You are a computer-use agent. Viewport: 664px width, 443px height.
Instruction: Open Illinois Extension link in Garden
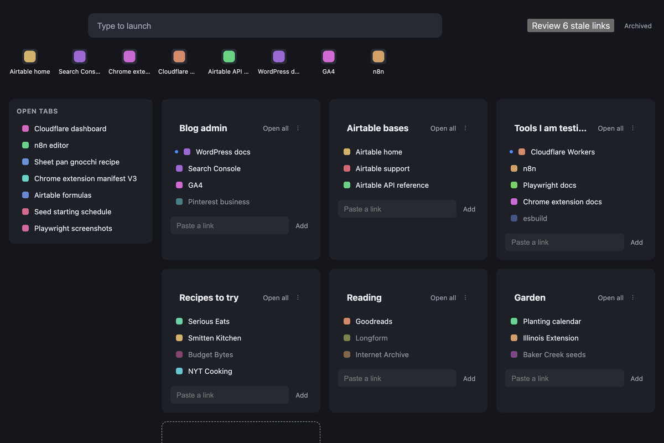(551, 338)
